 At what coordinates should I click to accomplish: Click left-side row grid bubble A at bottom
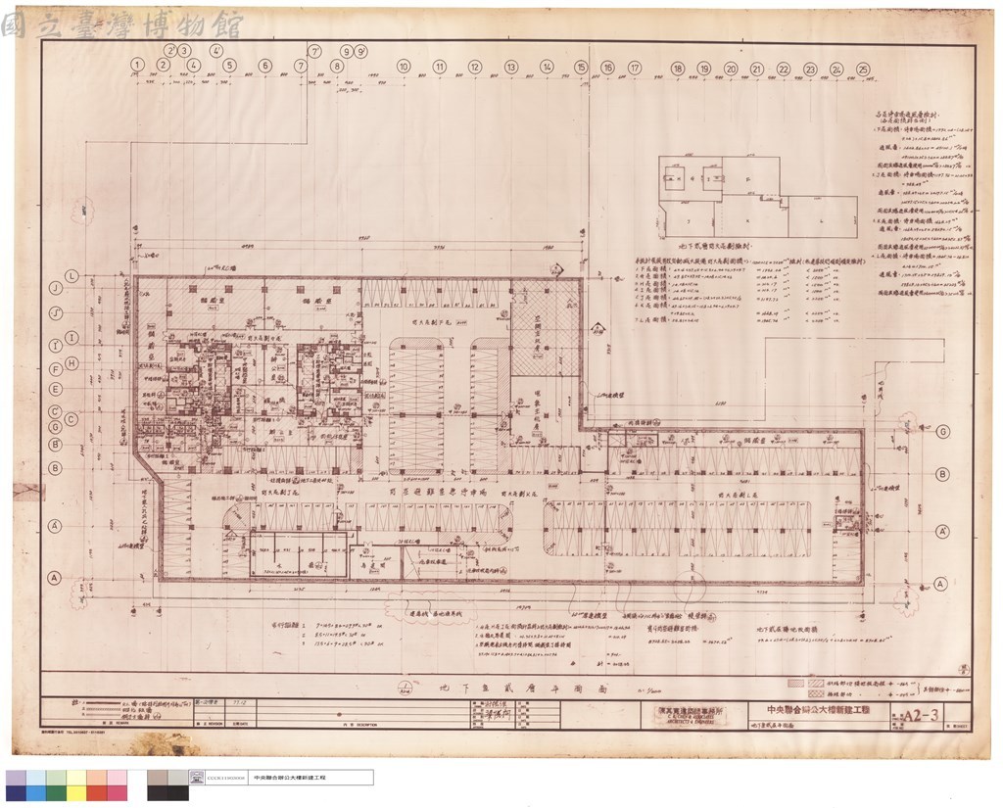pyautogui.click(x=55, y=578)
